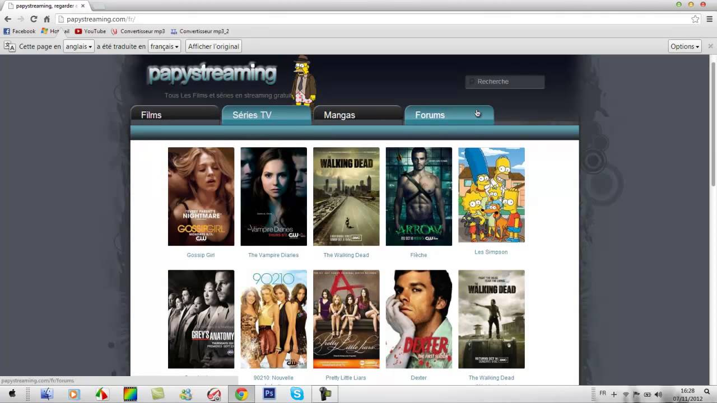Open the 16:28 clock and date
717x403 pixels.
click(x=687, y=394)
